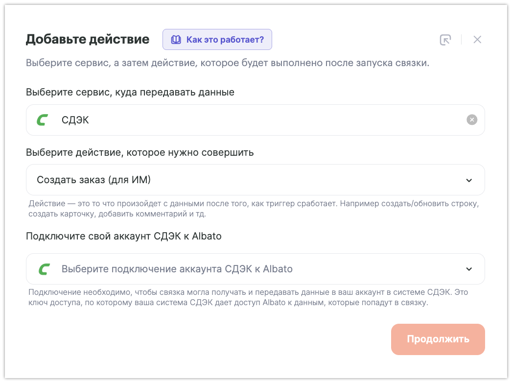Click the pop-out window icon in header

pos(445,40)
